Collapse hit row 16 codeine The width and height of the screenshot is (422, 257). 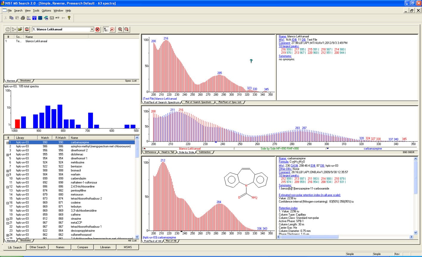click(x=7, y=203)
